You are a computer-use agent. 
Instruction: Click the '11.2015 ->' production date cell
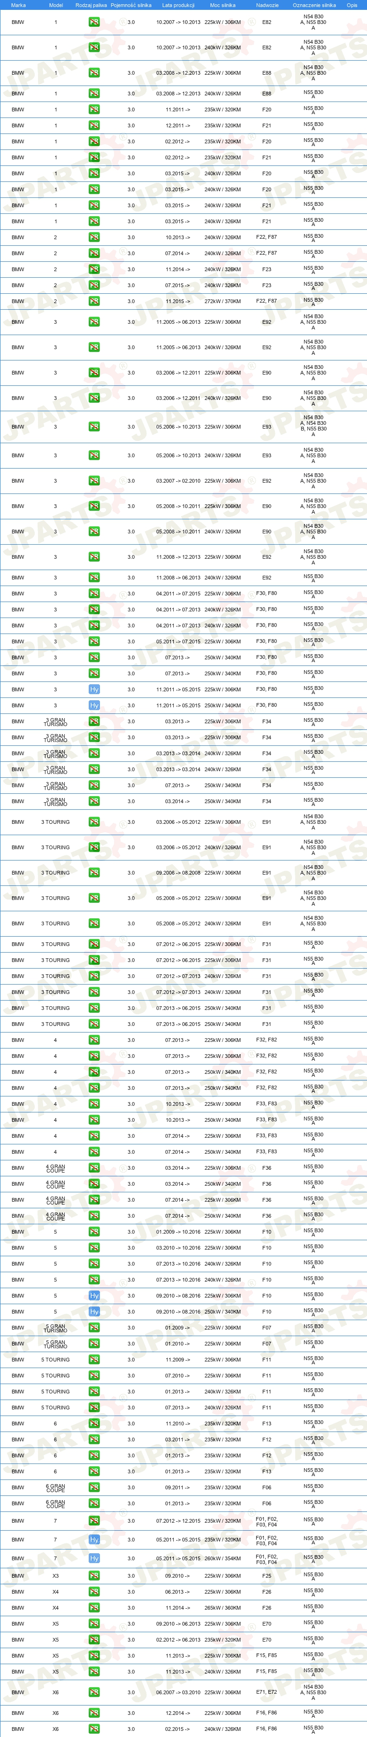click(x=178, y=301)
